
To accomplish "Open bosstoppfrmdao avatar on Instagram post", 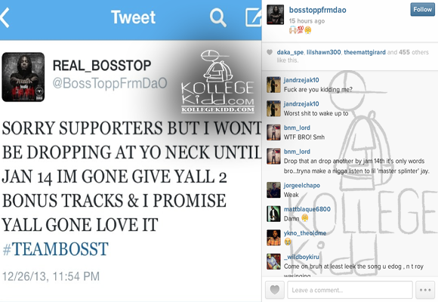I will click(275, 14).
